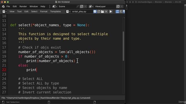Create a new text data-block copy
186x104 pixels.
coord(99,12)
